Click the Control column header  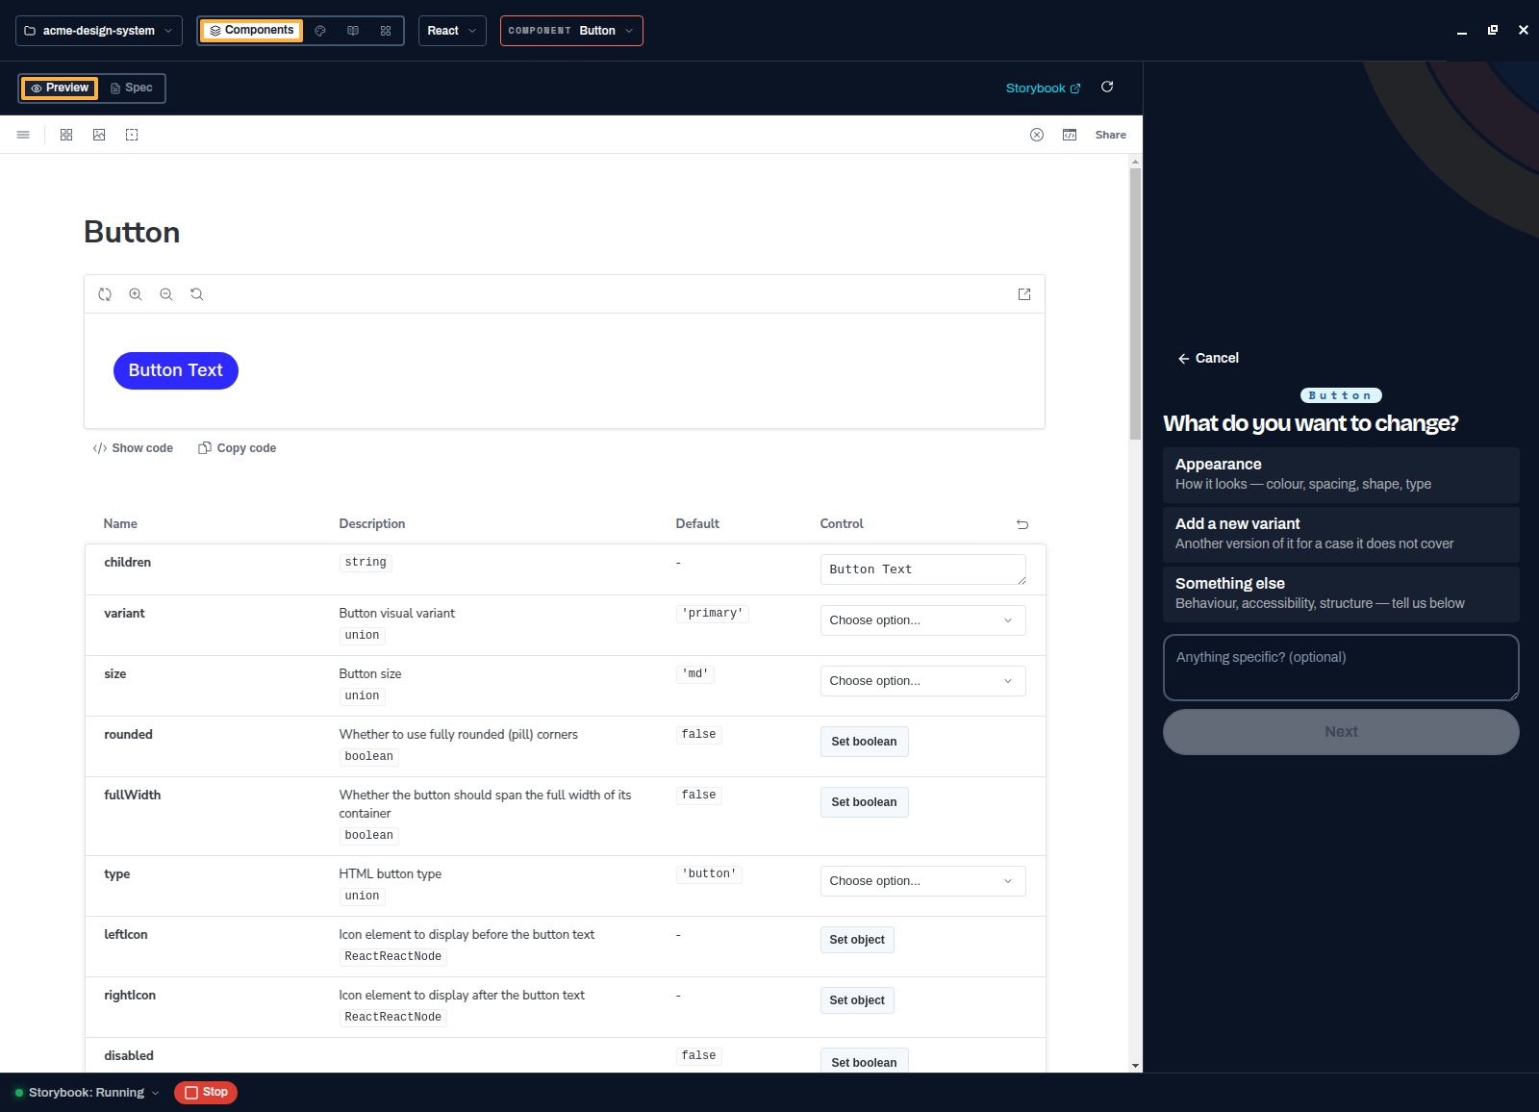[842, 523]
